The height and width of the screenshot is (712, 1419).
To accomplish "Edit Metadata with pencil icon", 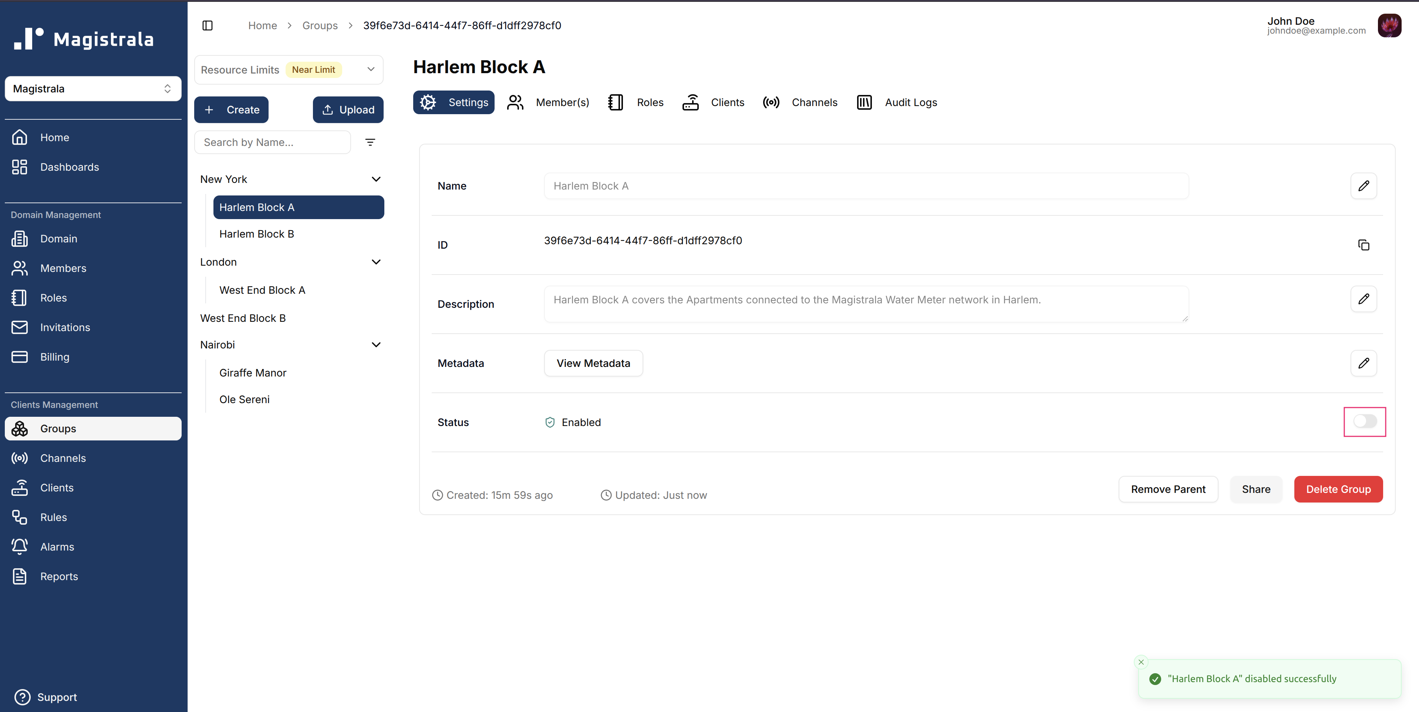I will tap(1364, 363).
